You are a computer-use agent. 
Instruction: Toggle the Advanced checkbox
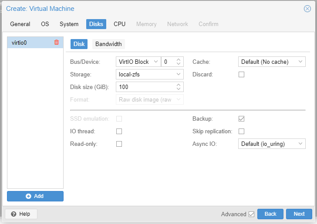252,214
